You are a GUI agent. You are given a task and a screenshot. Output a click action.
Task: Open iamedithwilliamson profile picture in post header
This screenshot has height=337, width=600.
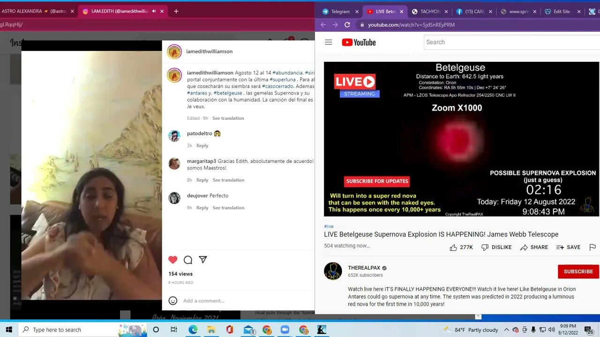coord(174,51)
